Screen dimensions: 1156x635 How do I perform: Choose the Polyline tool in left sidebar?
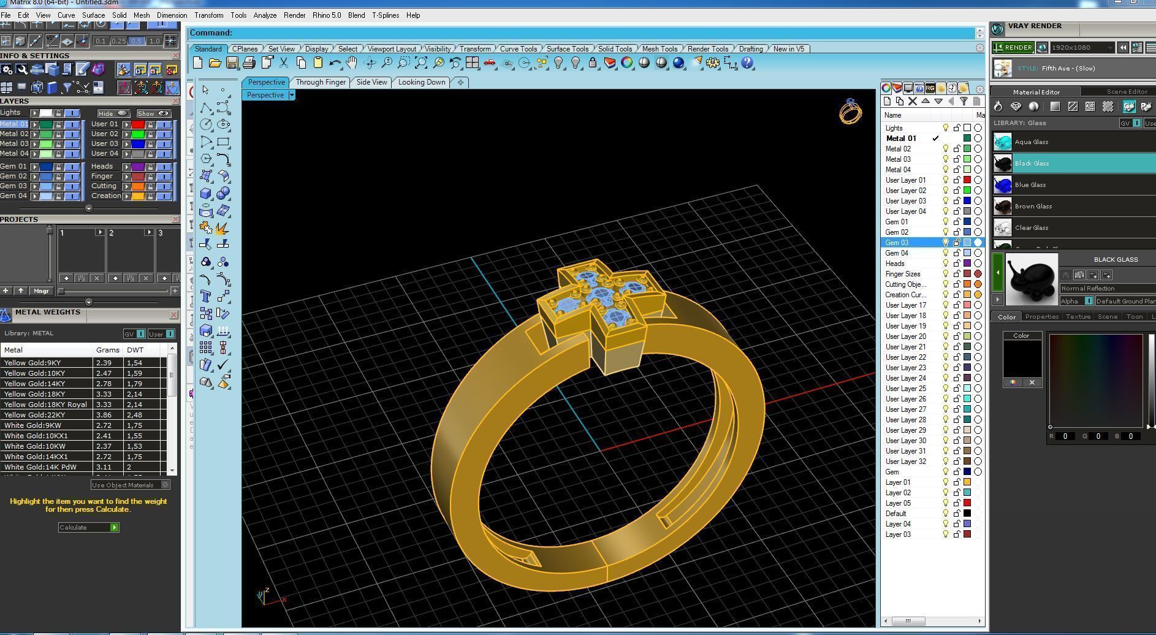206,108
